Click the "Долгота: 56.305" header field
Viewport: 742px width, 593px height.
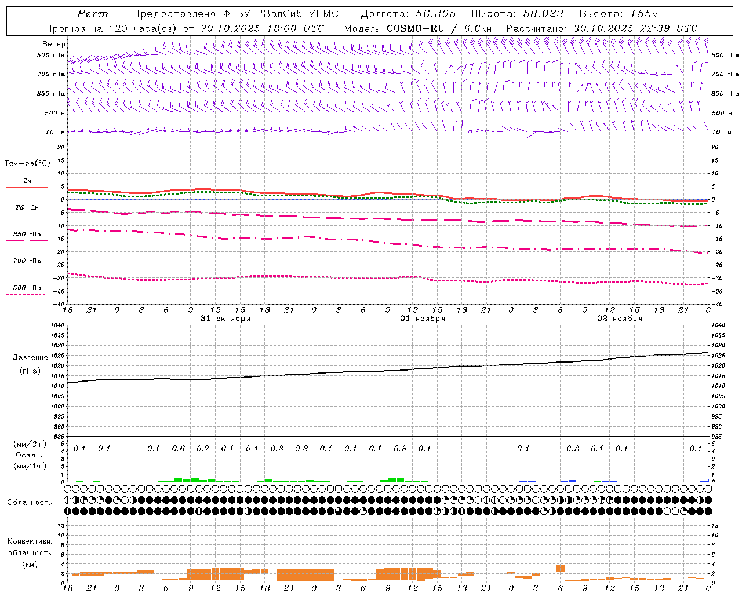tap(409, 14)
